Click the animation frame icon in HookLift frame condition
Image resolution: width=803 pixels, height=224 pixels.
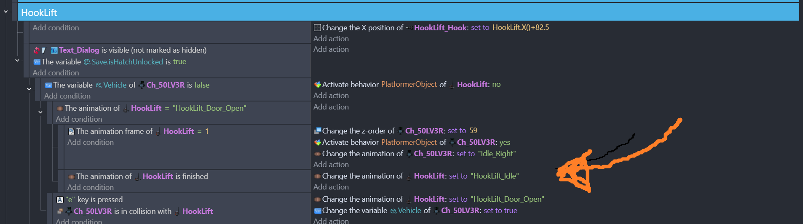(71, 131)
